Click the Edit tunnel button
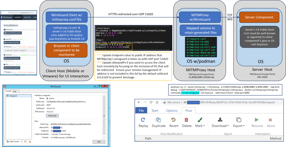Image resolution: width=286 pixels, height=147 pixels. [99, 142]
